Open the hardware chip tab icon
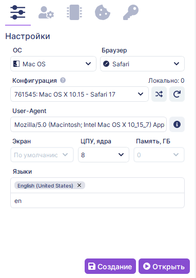 tap(74, 12)
